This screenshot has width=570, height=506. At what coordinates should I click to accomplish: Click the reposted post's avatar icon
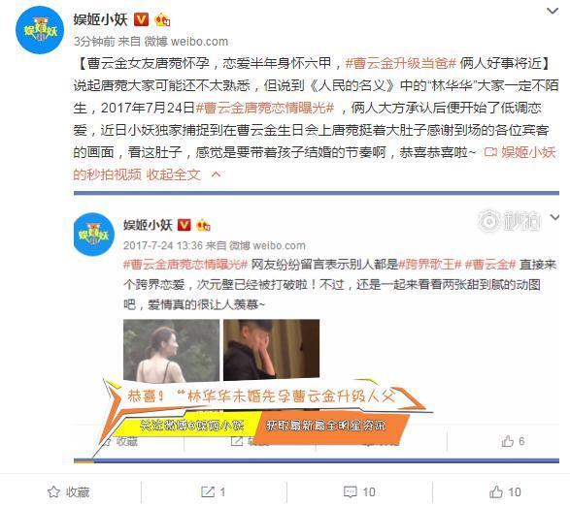(x=94, y=235)
